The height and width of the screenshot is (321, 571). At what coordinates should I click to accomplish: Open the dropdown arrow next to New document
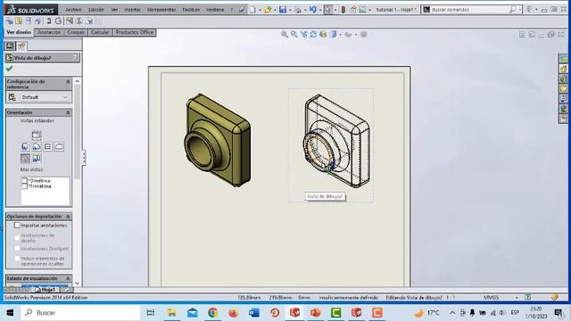pyautogui.click(x=260, y=10)
